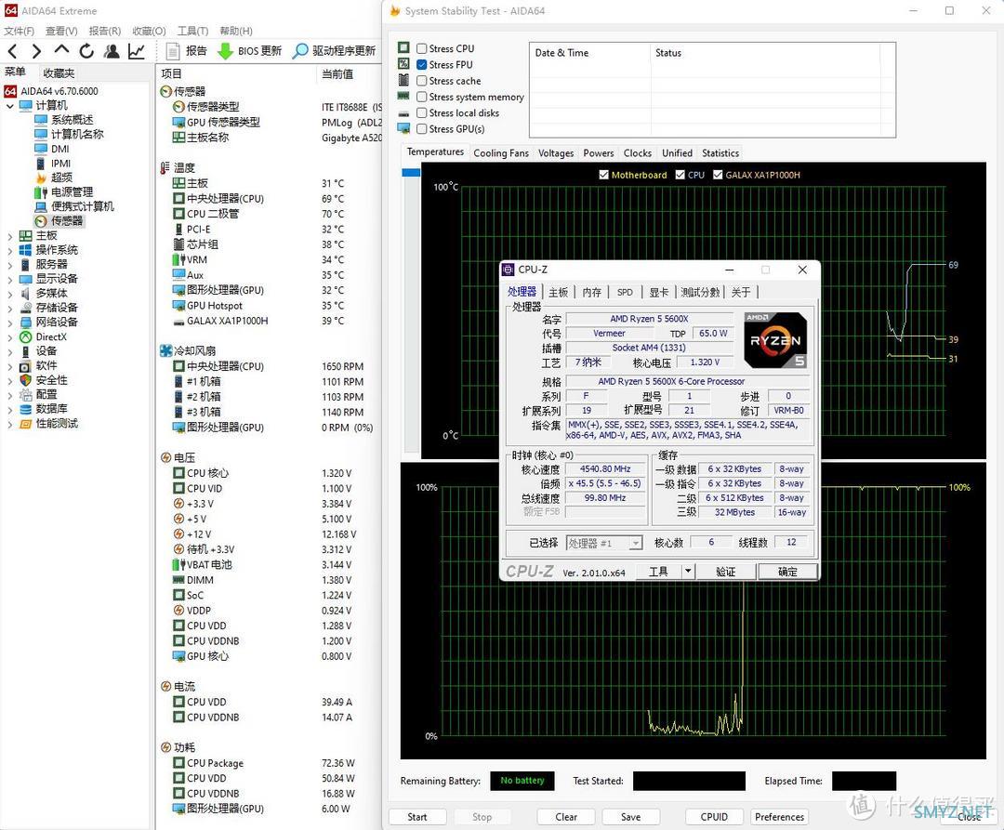Toggle CPU graph checkbox
Screen dimensions: 1004x830
click(680, 175)
